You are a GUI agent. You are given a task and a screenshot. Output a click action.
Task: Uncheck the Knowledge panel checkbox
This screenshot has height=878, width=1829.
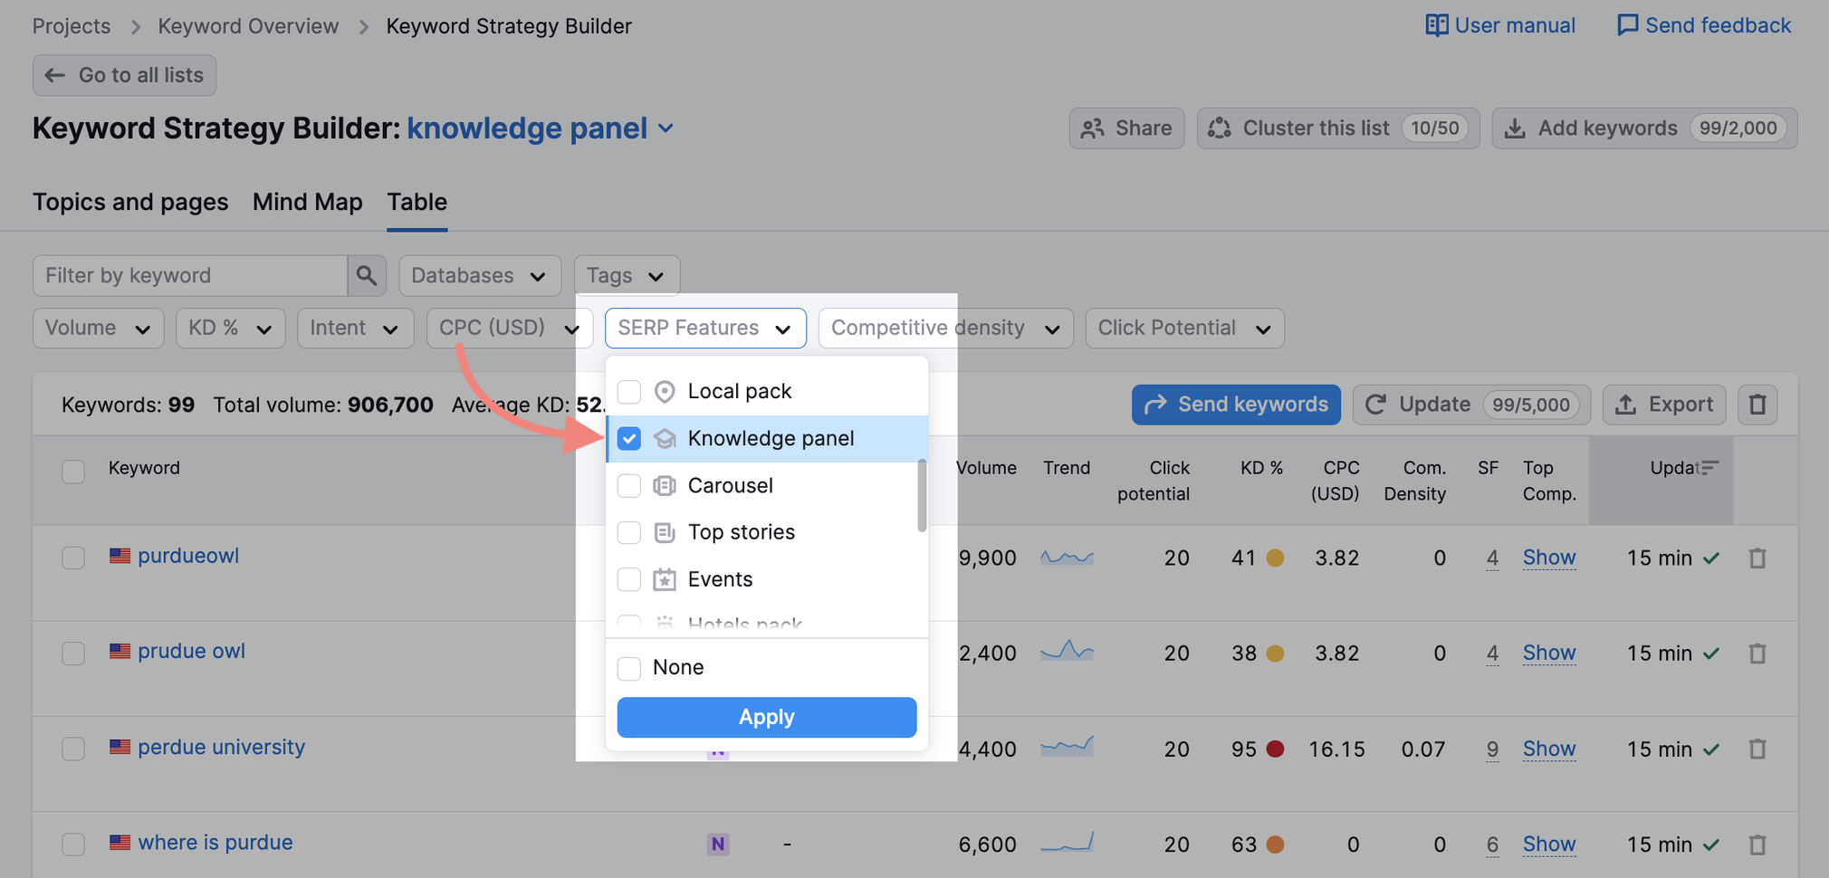click(x=629, y=439)
